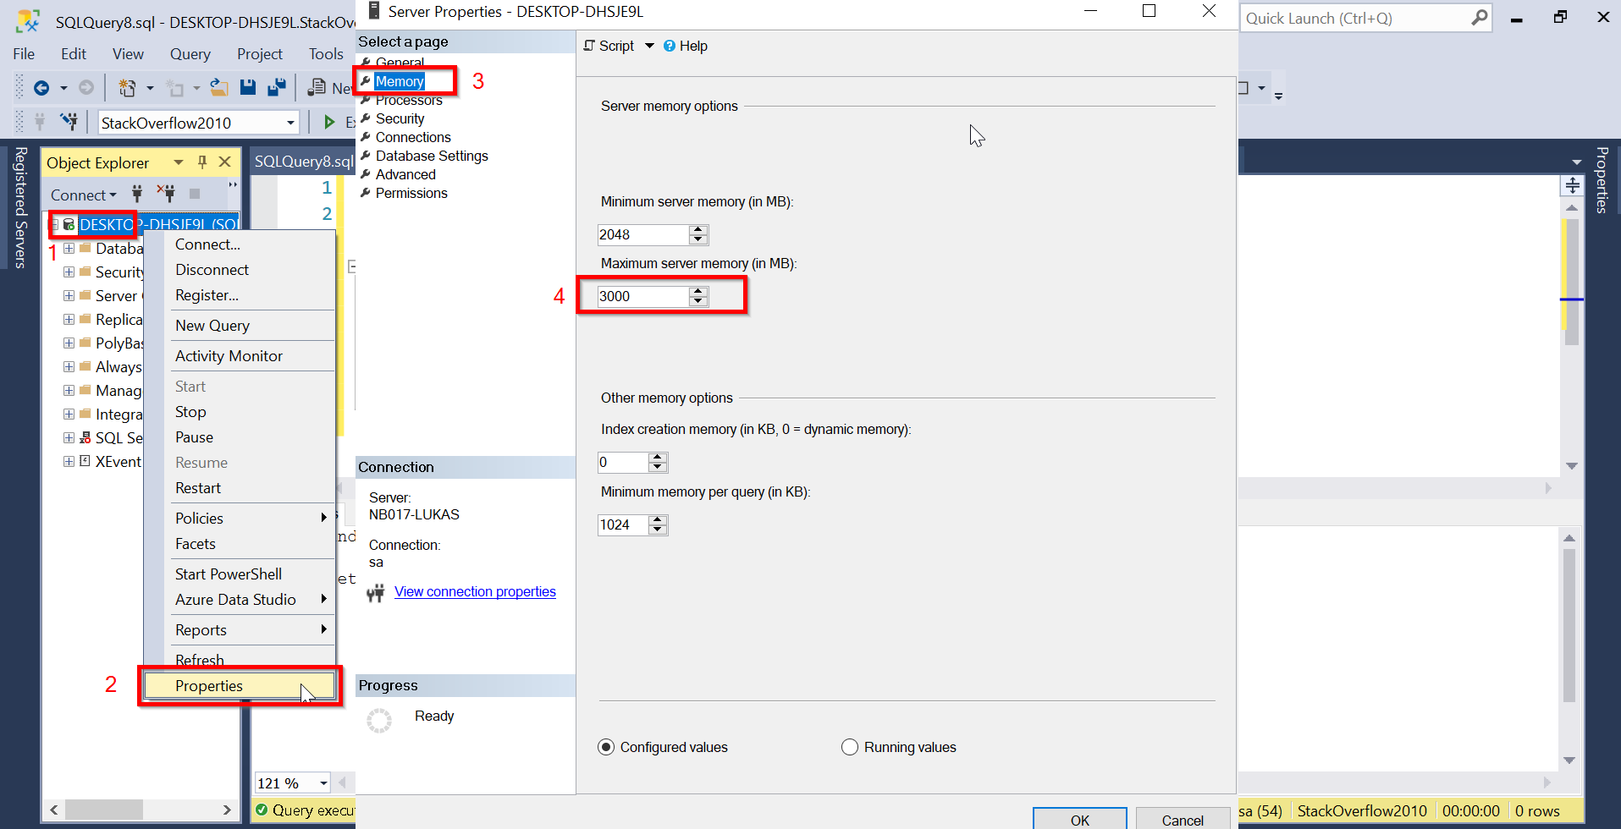Increase Minimum server memory with up arrow

(x=698, y=229)
